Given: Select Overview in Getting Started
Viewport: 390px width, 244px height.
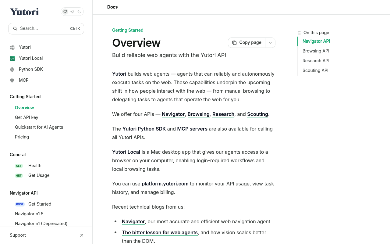Looking at the screenshot, I should [x=24, y=108].
